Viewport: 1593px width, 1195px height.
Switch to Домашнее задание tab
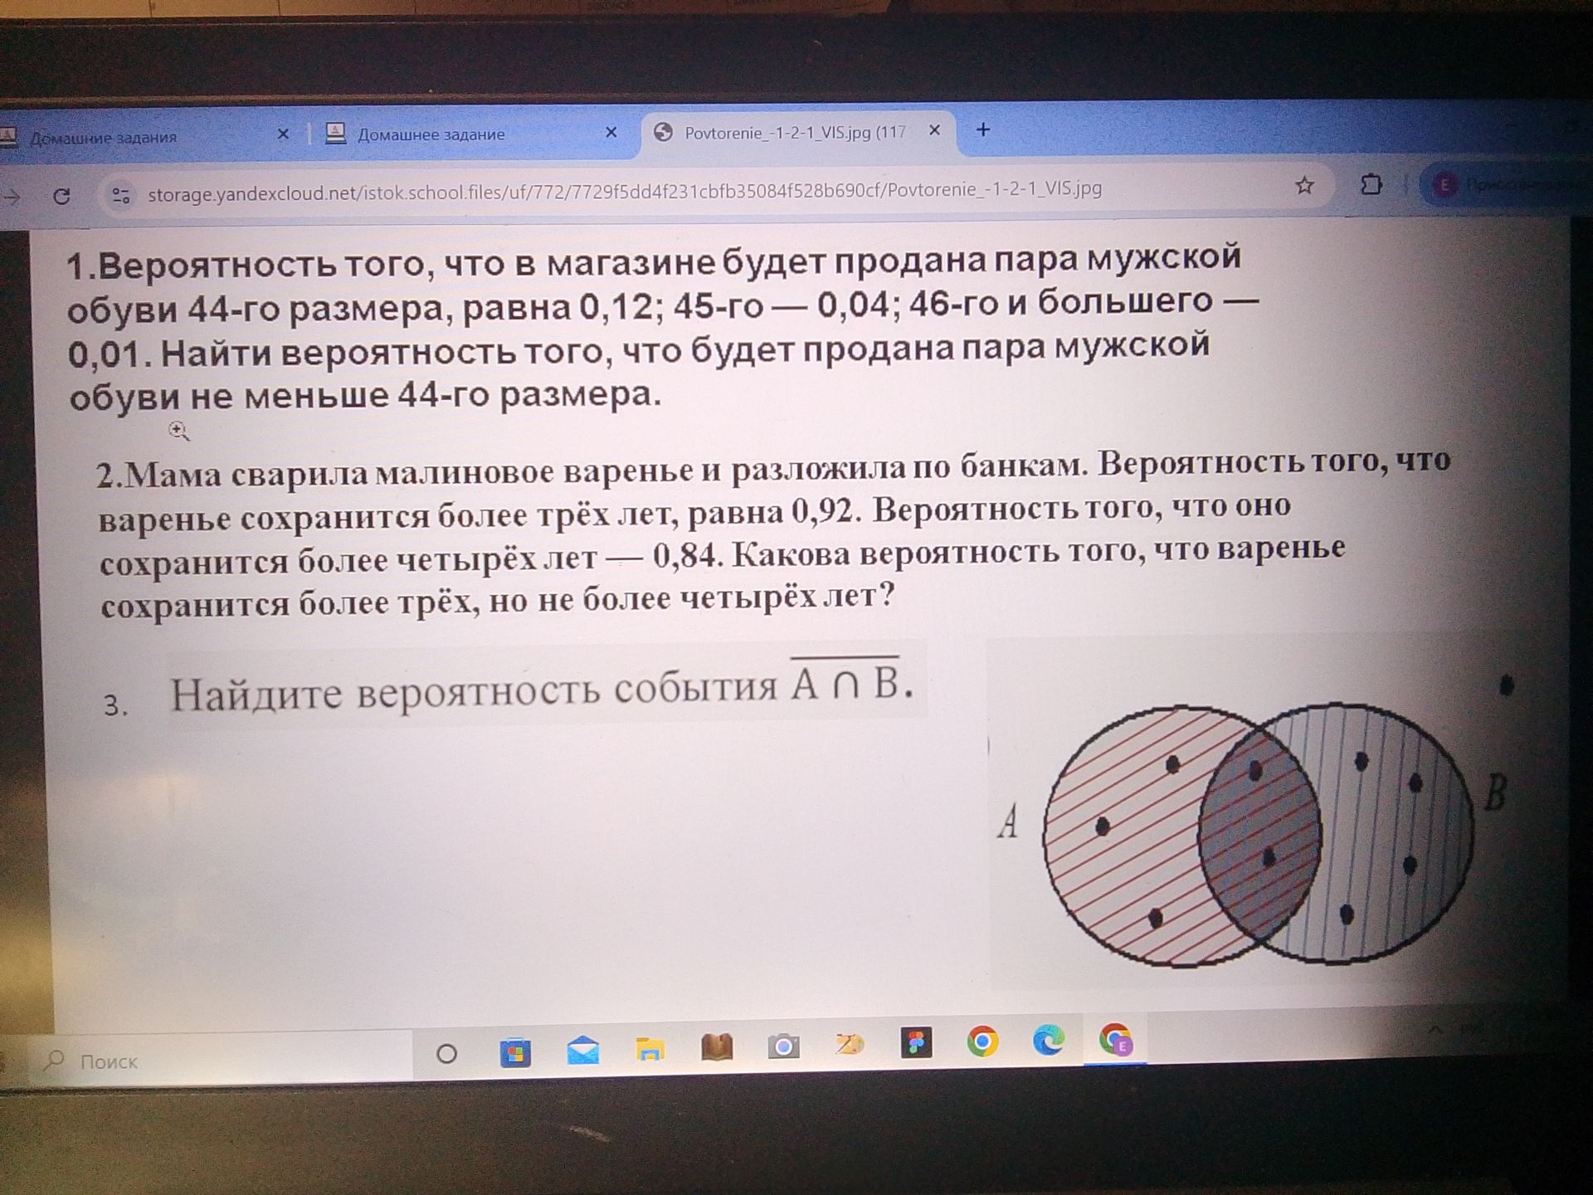431,134
